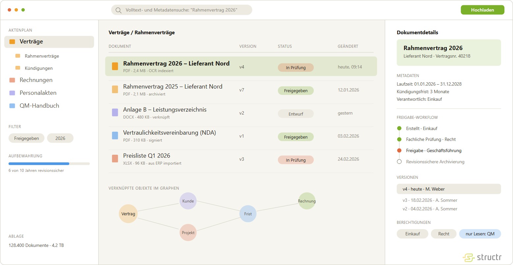Click the Rechnungen folder icon
513x265 pixels.
pos(12,80)
